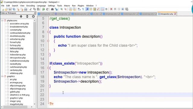The height and width of the screenshot is (109, 193).
Task: Click the workspace panel scroll-down arrow
Action: pos(34,104)
